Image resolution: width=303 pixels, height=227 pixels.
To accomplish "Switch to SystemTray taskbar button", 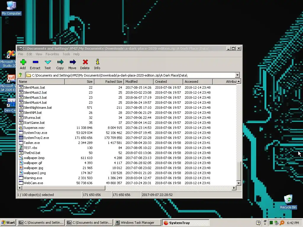I will (x=186, y=223).
